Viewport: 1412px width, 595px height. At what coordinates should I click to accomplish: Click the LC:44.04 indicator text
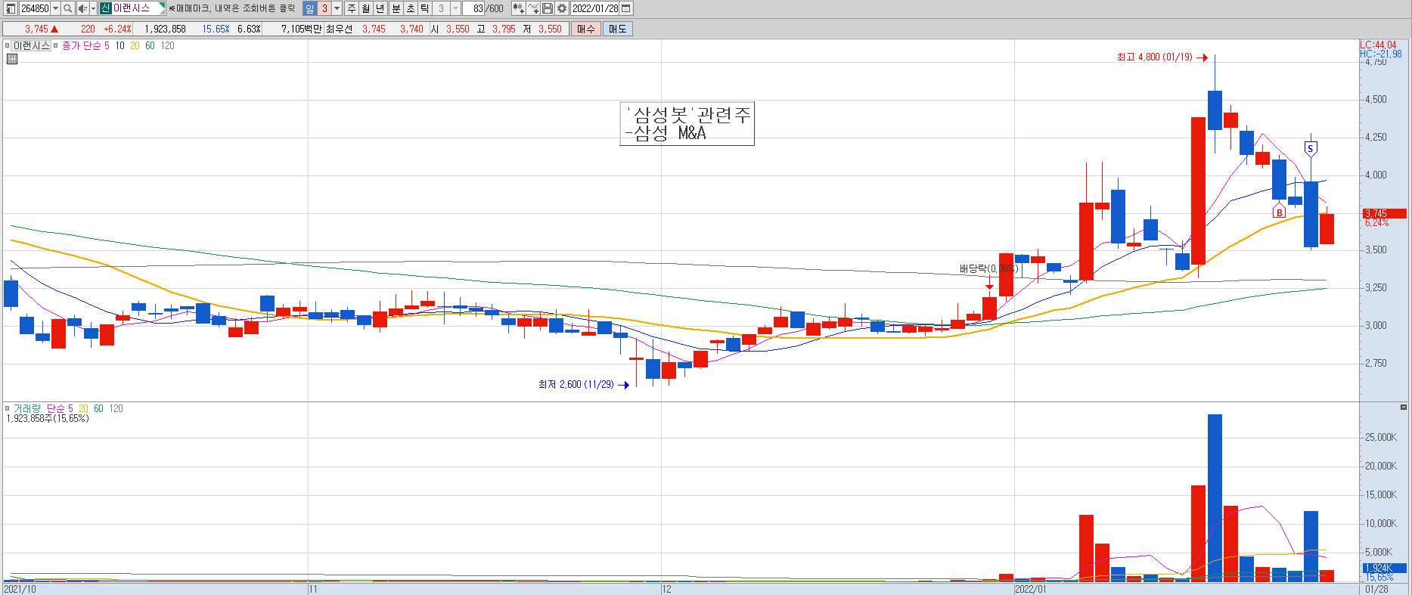1379,45
